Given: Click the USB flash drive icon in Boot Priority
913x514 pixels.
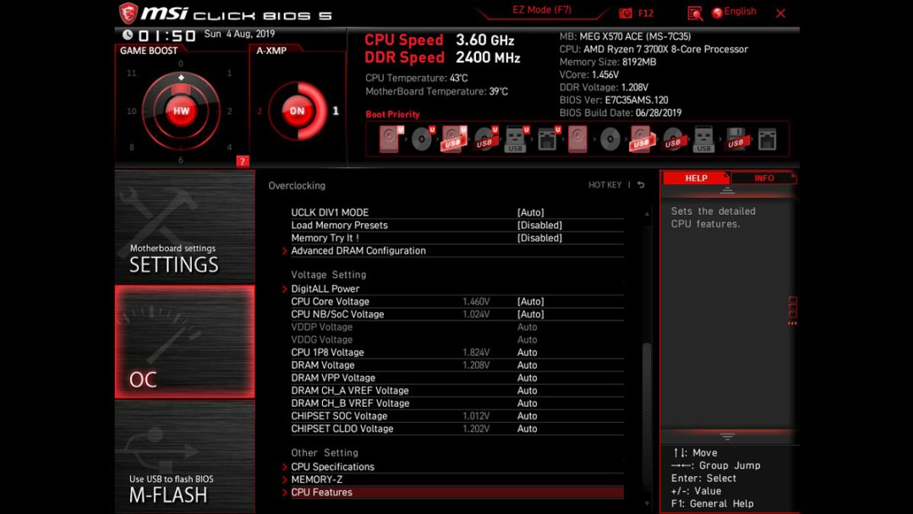Looking at the screenshot, I should click(x=514, y=139).
